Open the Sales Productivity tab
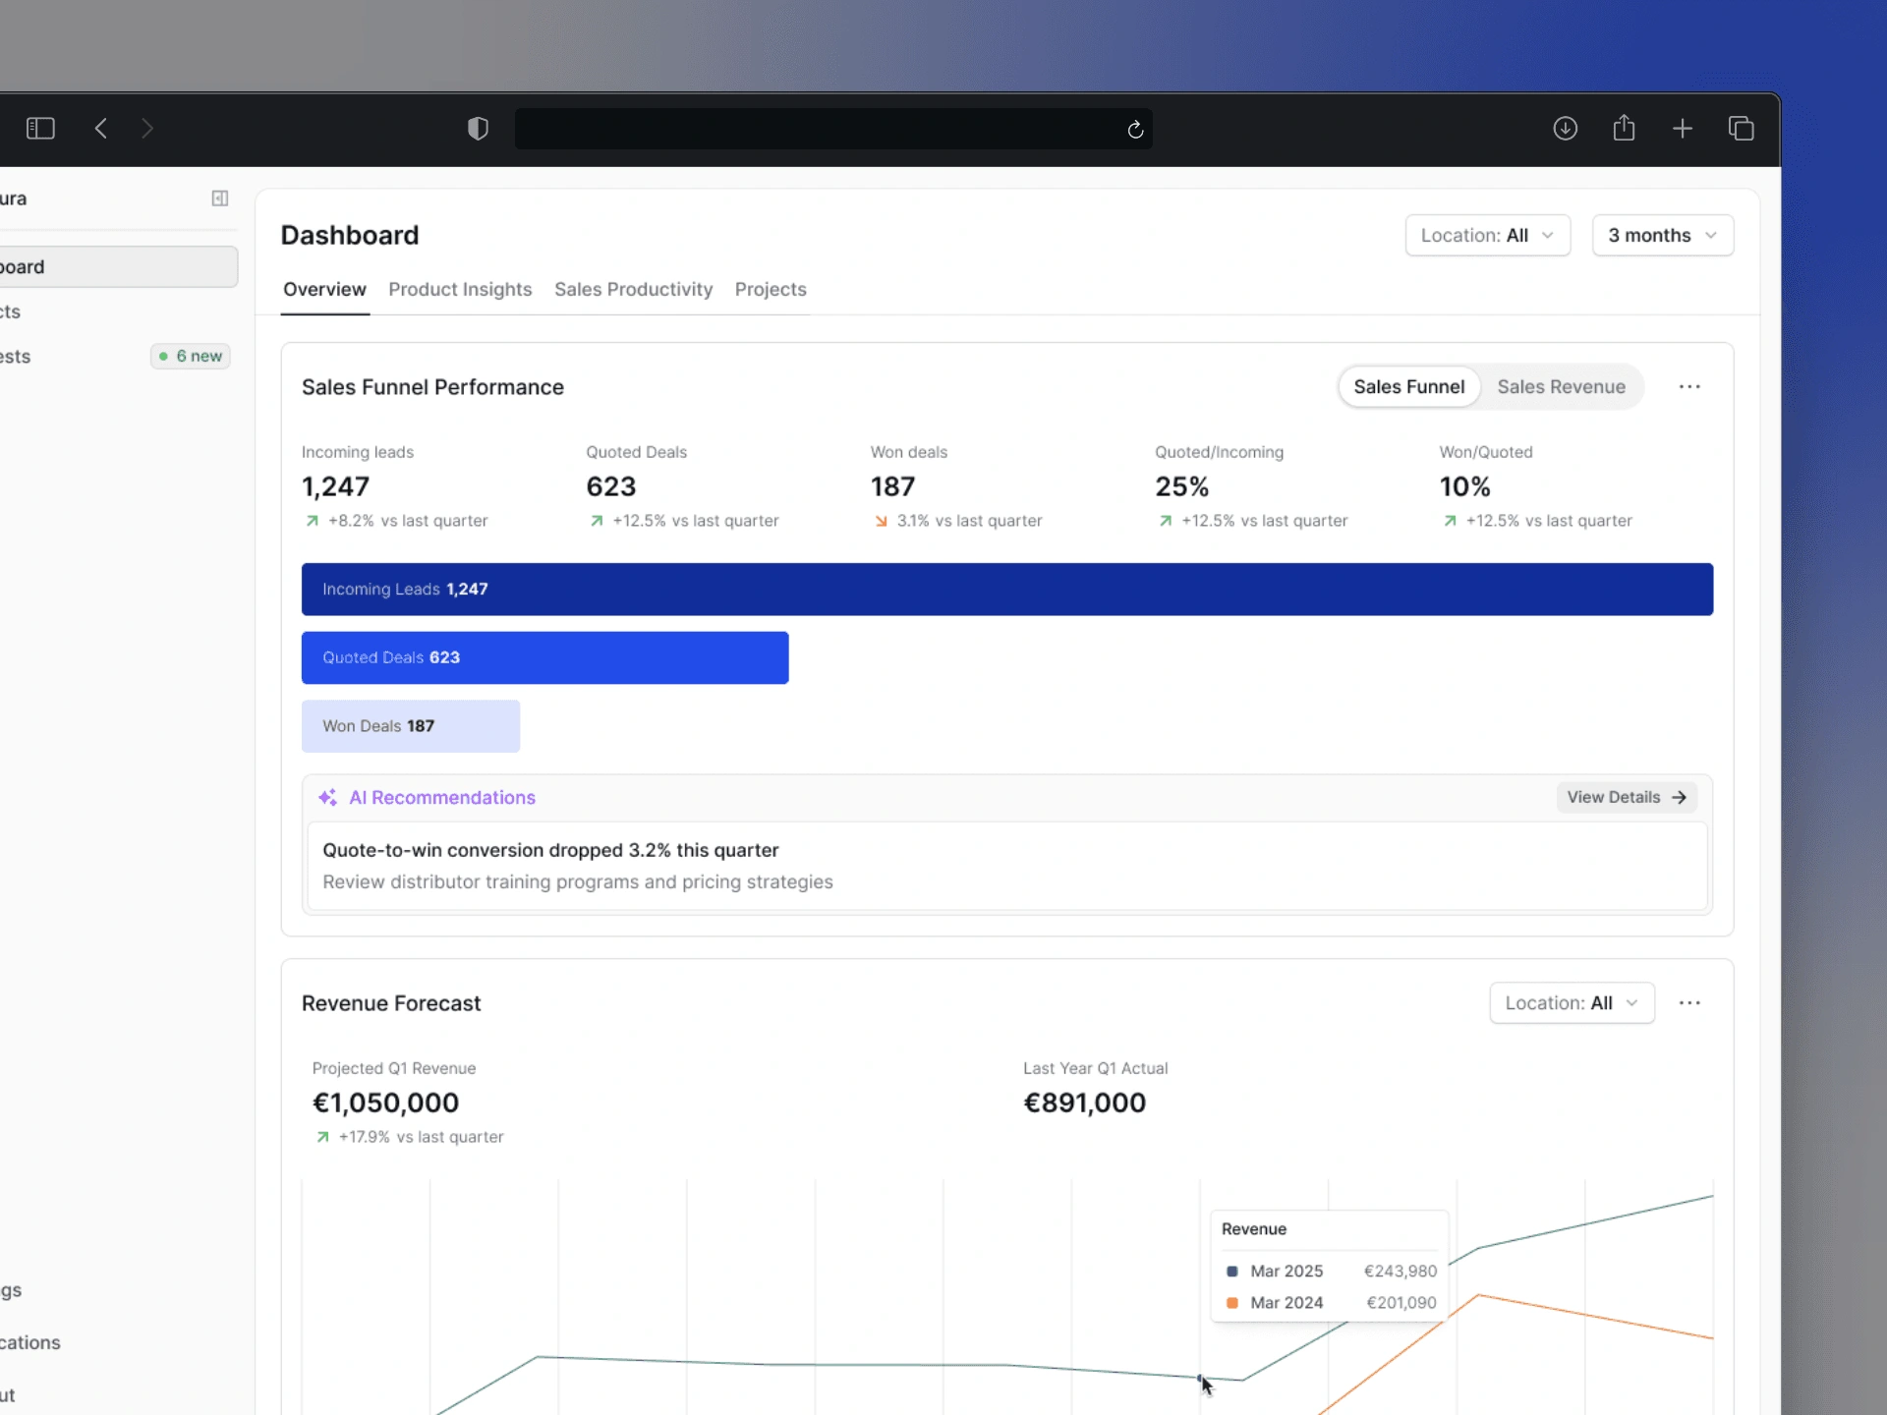Image resolution: width=1887 pixels, height=1415 pixels. coord(633,290)
